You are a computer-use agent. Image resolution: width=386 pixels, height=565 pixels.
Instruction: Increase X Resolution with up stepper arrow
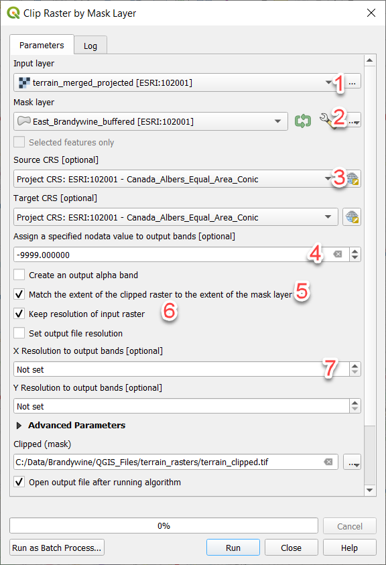(x=355, y=366)
